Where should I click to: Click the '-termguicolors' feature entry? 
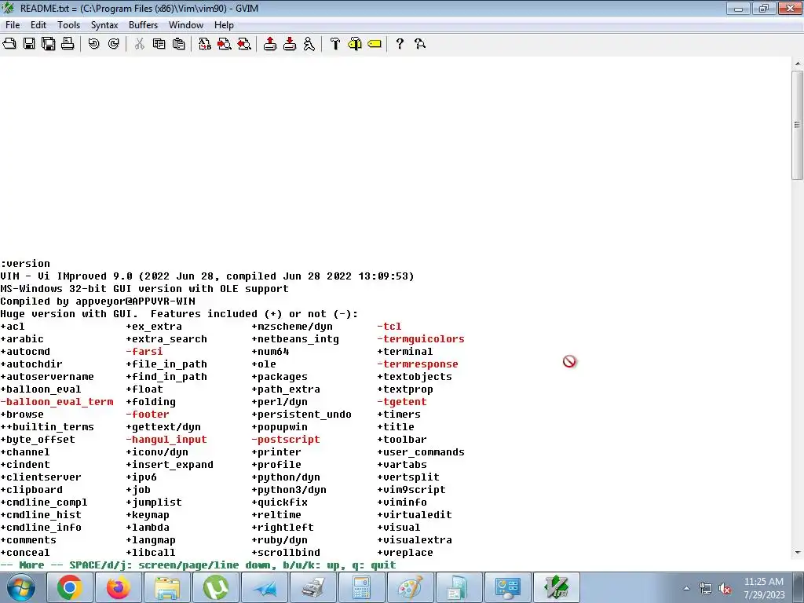421,339
